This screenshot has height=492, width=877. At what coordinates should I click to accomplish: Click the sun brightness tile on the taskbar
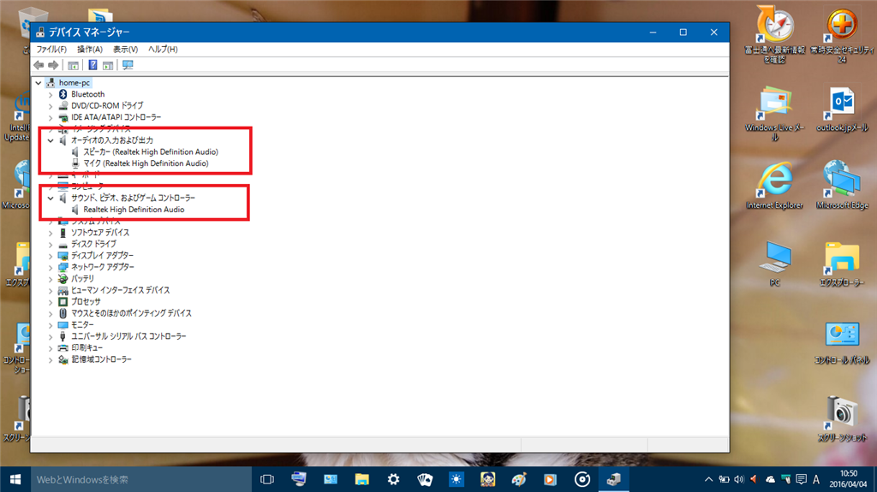[x=456, y=479]
